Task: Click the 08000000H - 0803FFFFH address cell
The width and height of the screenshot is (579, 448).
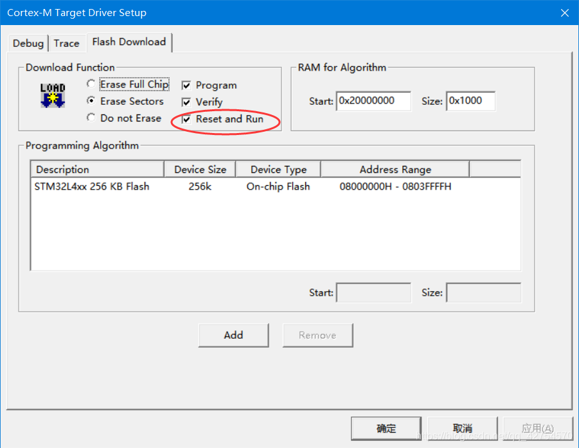Action: [x=395, y=186]
